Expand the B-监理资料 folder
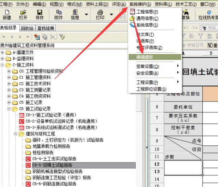This screenshot has height=187, width=218. coord(2,58)
